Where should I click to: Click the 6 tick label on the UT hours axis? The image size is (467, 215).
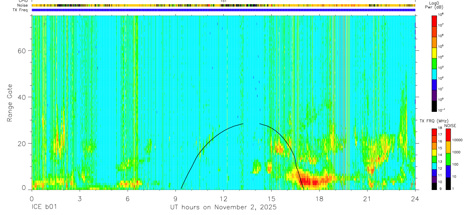coord(127,199)
